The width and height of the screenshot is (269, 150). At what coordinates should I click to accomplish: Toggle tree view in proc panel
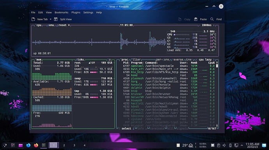[x=189, y=60]
